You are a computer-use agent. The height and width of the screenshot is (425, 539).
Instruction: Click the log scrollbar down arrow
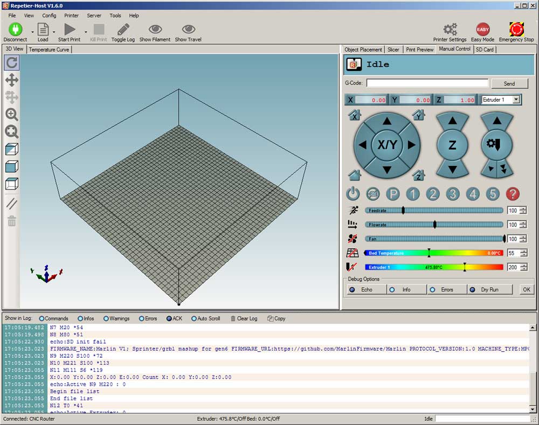[x=533, y=409]
